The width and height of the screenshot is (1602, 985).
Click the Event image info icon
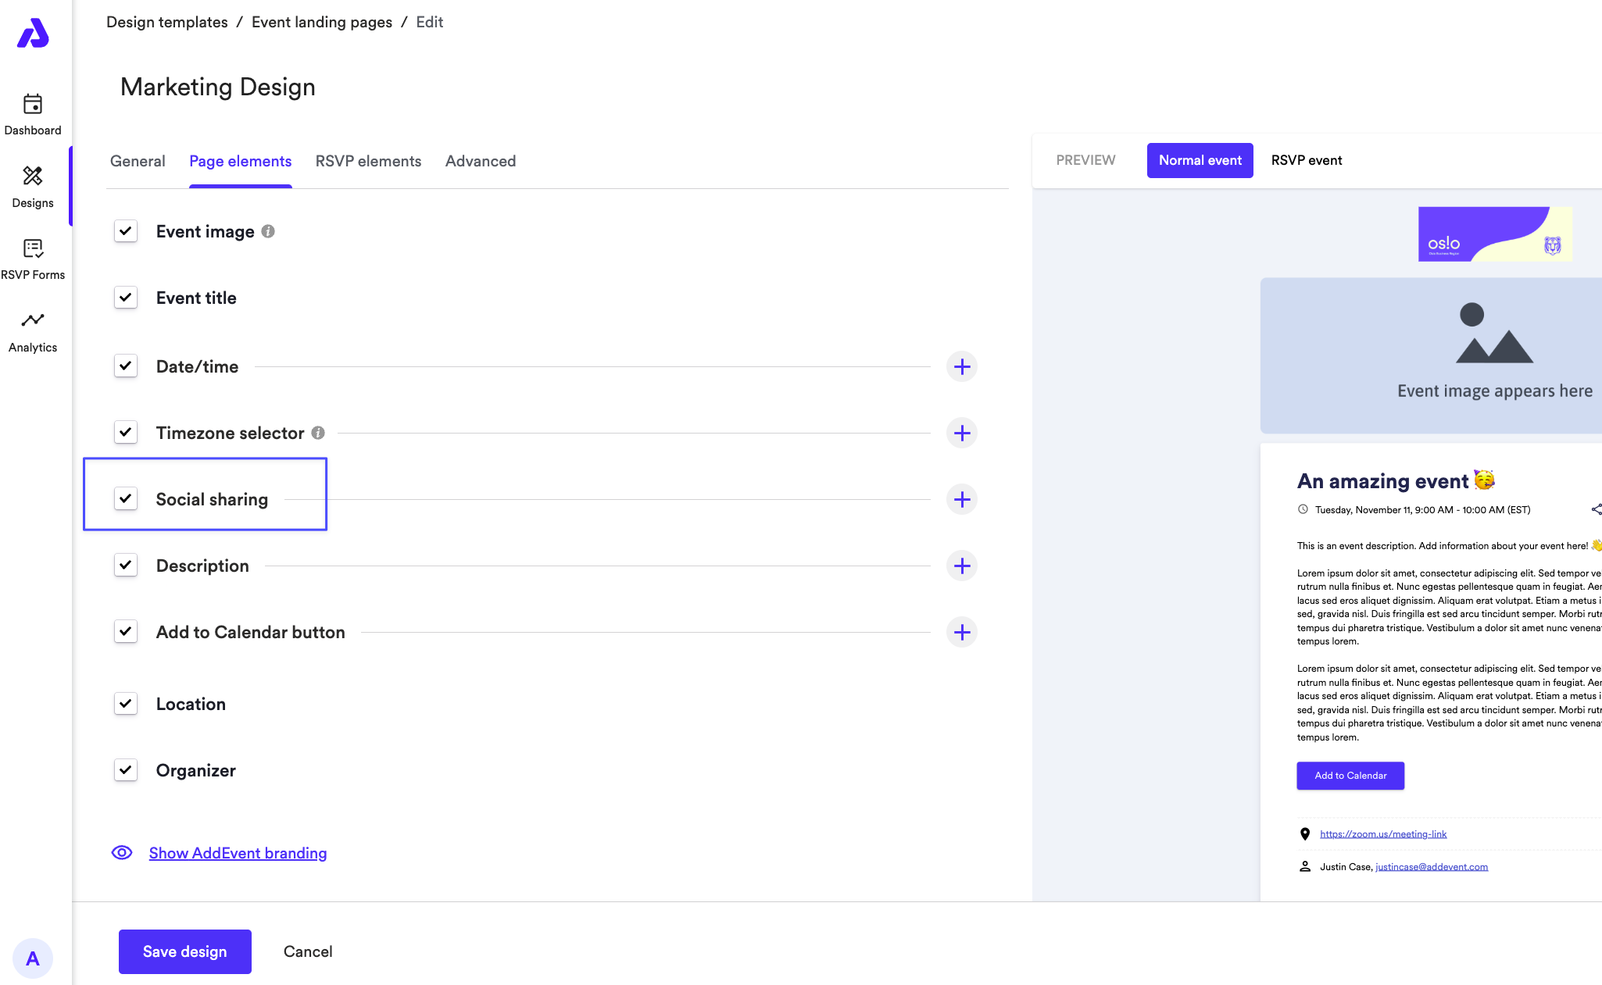(x=268, y=231)
